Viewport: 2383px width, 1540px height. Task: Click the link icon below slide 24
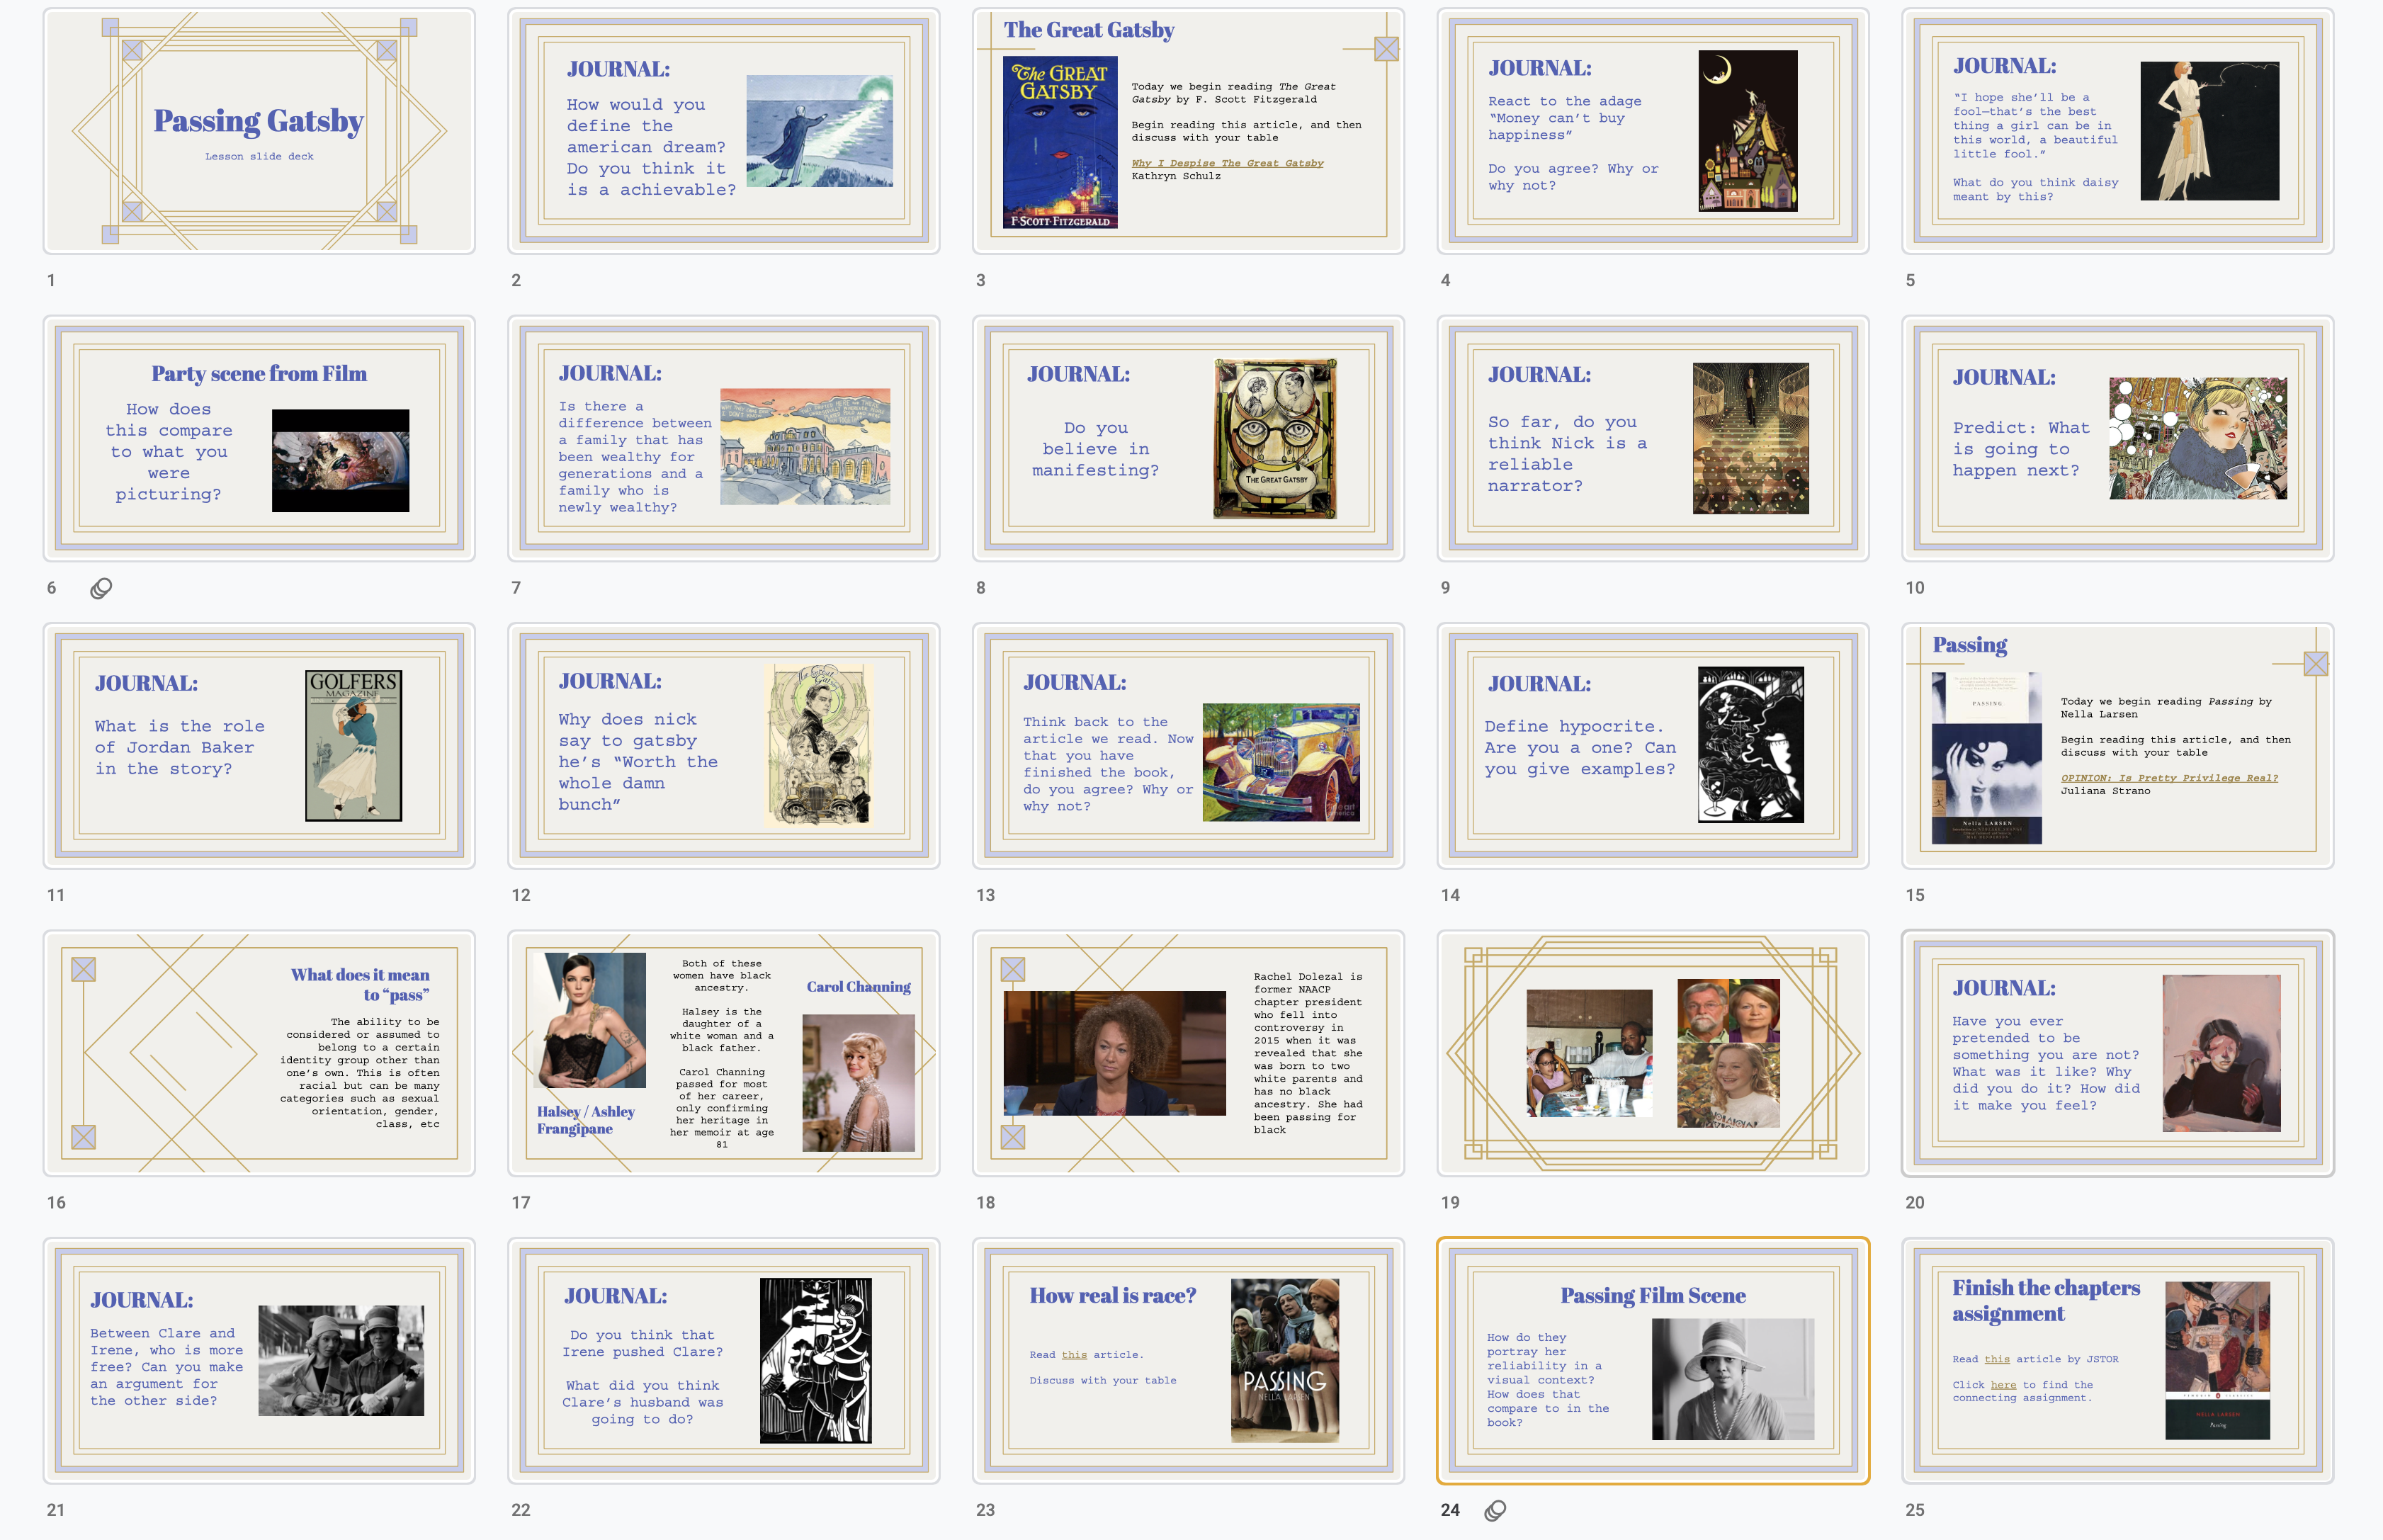[x=1495, y=1510]
